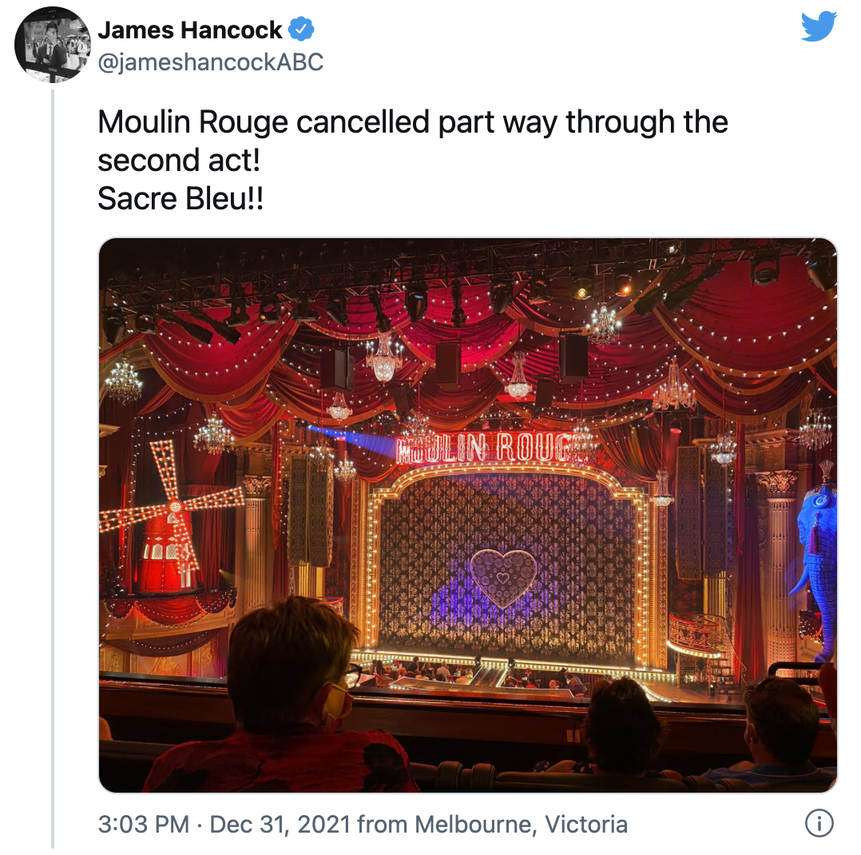Open James Hancock's profile picture

53,45
